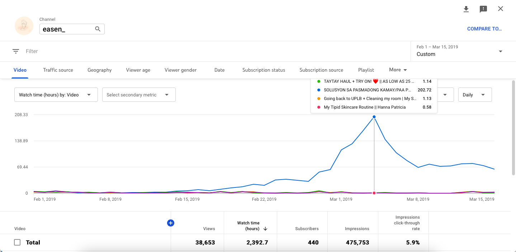Expand the More tabs menu
This screenshot has height=252, width=516.
click(x=398, y=70)
